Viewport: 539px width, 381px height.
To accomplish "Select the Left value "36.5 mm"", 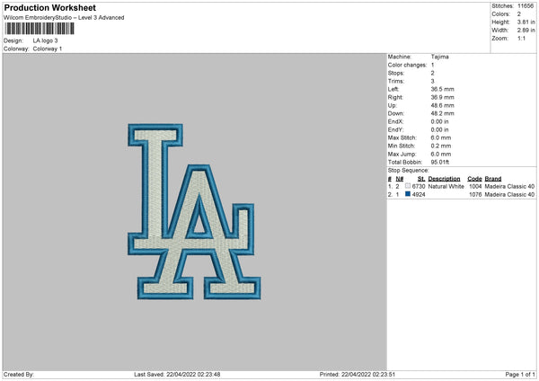I will [x=442, y=89].
